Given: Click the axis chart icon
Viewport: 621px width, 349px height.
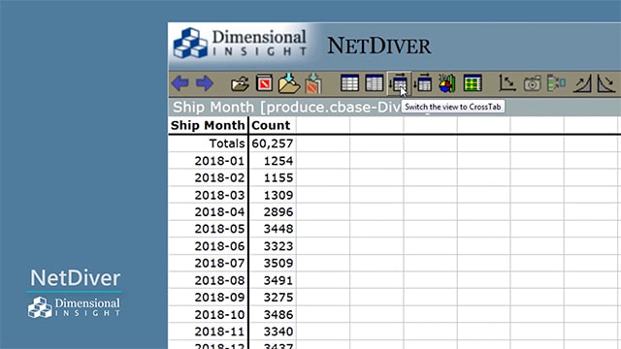Looking at the screenshot, I should point(507,83).
